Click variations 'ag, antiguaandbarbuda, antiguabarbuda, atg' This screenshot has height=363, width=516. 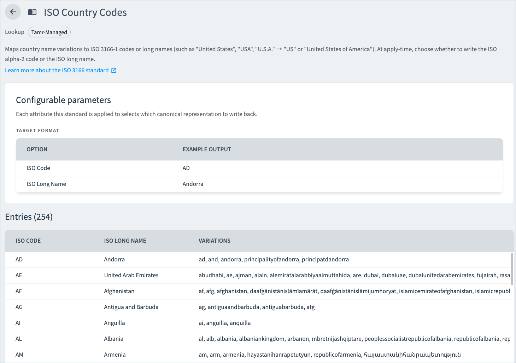(257, 307)
